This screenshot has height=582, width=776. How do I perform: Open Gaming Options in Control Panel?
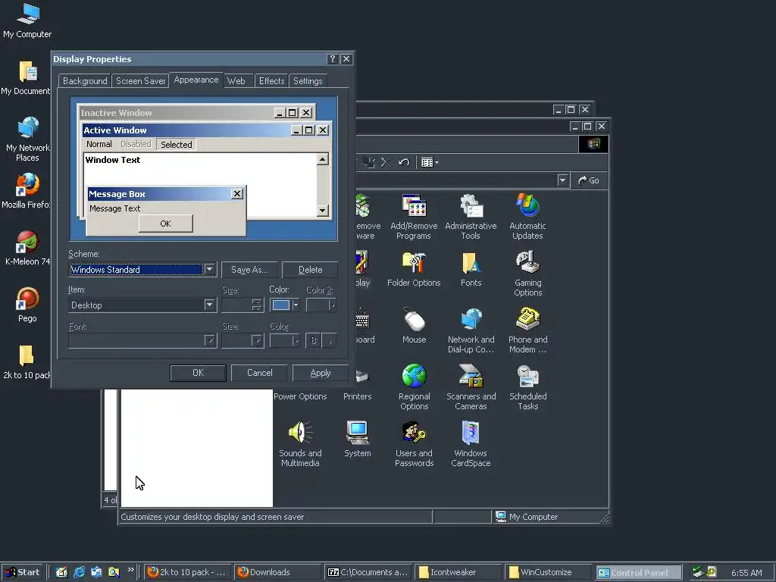click(x=527, y=274)
